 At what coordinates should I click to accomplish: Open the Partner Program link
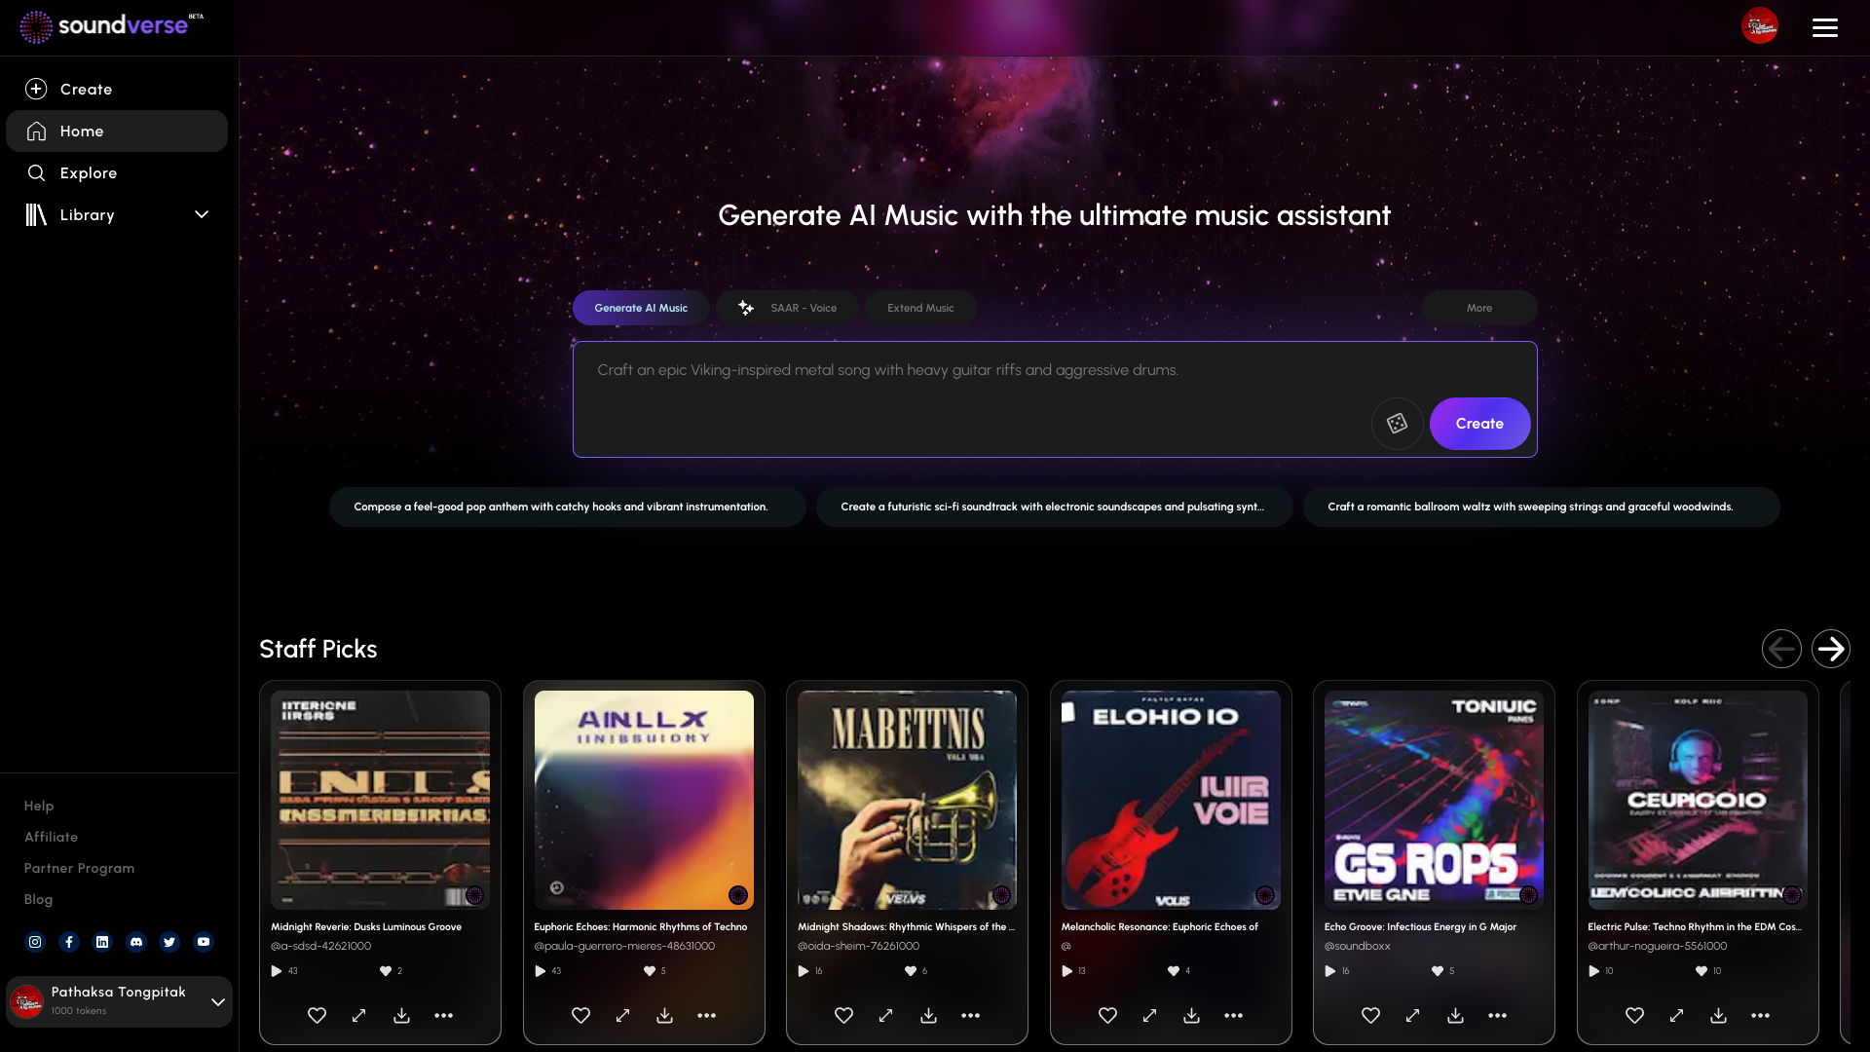coord(79,868)
